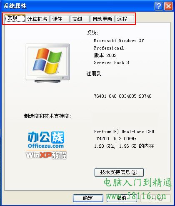175x206 pixels.
Task: Go to the 高级 tab
Action: pyautogui.click(x=80, y=19)
